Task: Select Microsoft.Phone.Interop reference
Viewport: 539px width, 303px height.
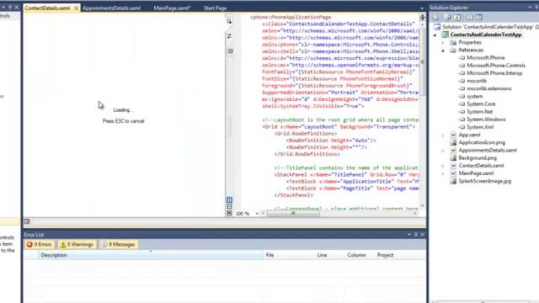Action: click(x=494, y=73)
